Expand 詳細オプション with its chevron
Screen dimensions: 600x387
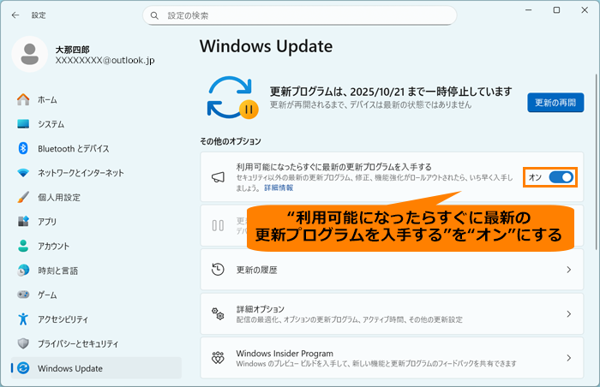[x=569, y=313]
